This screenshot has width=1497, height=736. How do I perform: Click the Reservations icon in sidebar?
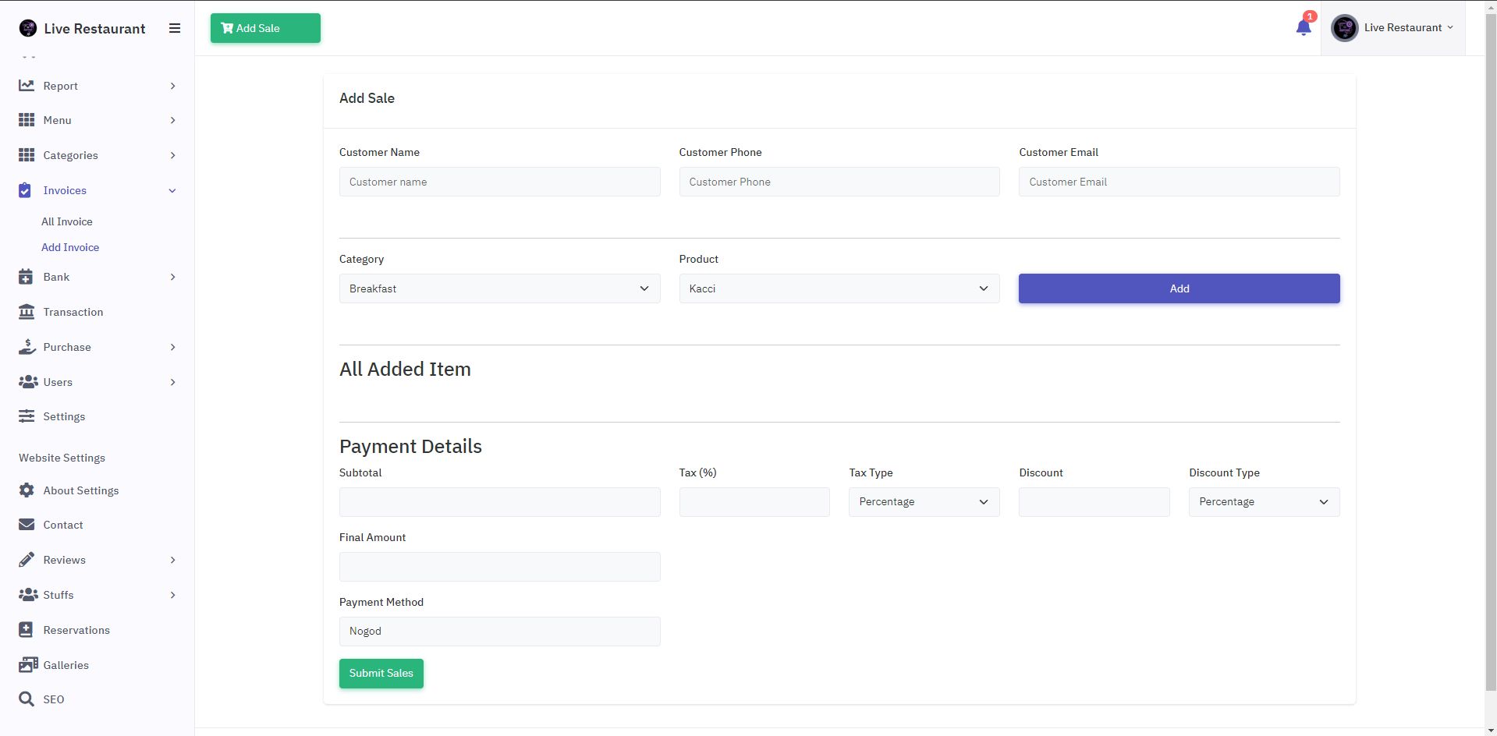[x=27, y=630]
